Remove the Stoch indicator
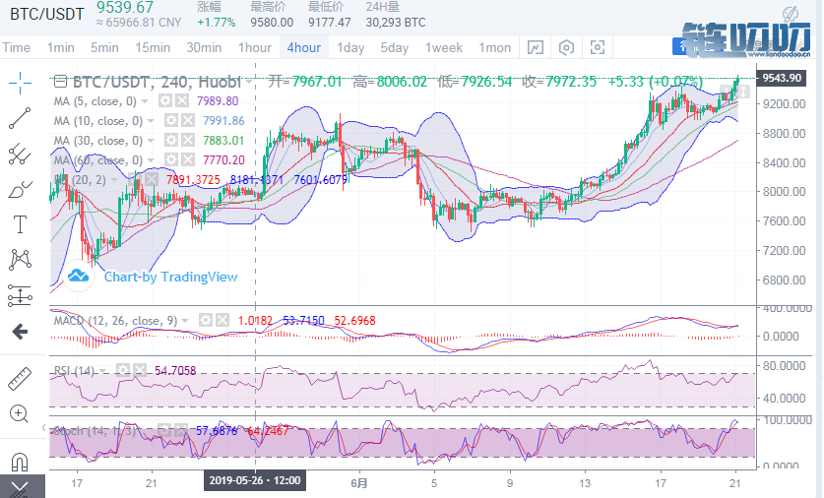The width and height of the screenshot is (824, 498). coord(180,431)
